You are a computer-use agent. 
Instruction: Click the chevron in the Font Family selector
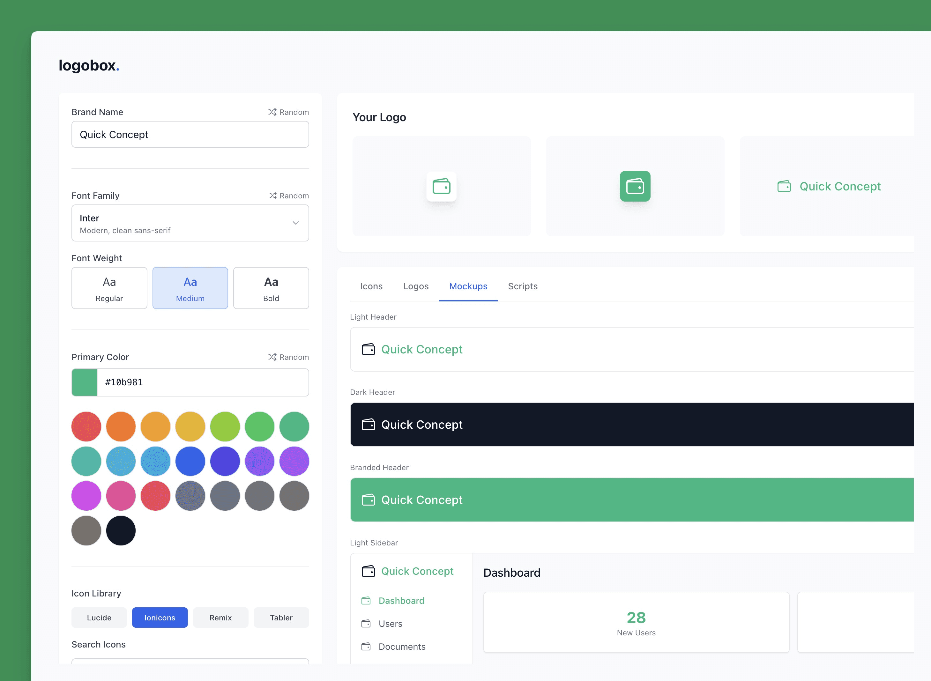click(x=296, y=223)
